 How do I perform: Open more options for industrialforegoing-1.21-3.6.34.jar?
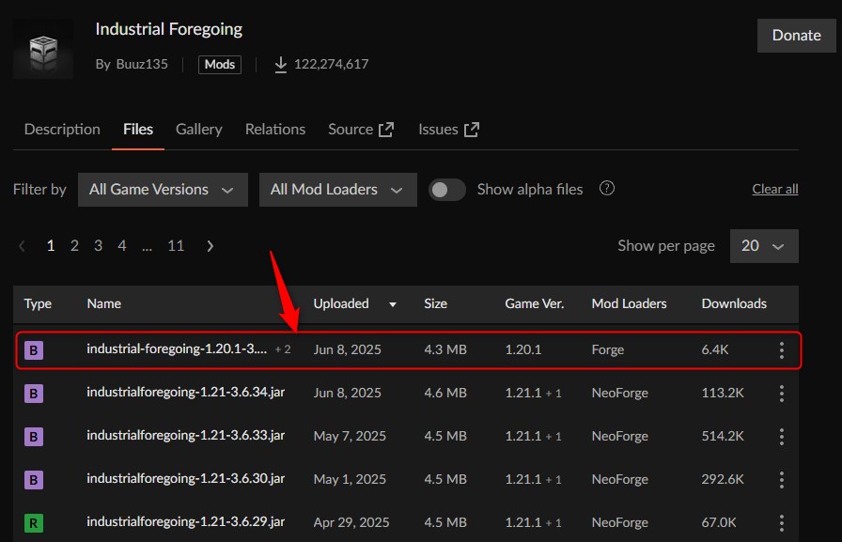781,394
